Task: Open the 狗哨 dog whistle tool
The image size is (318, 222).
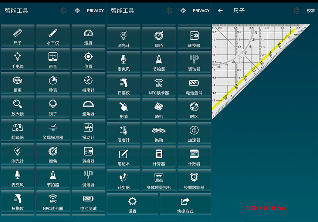Action: pos(124,110)
